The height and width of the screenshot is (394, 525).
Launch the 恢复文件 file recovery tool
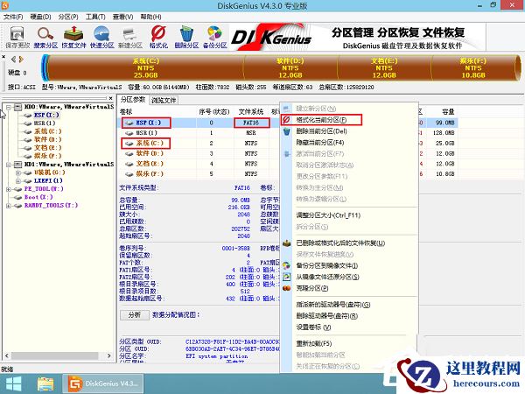pyautogui.click(x=73, y=37)
